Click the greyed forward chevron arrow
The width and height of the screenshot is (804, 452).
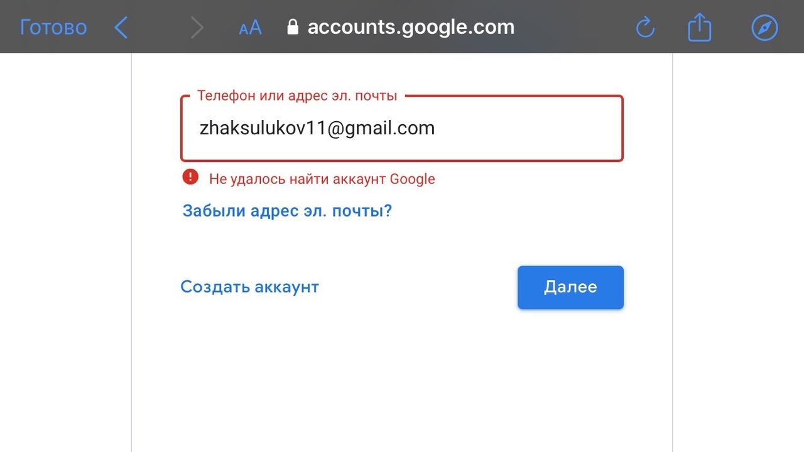pyautogui.click(x=197, y=28)
